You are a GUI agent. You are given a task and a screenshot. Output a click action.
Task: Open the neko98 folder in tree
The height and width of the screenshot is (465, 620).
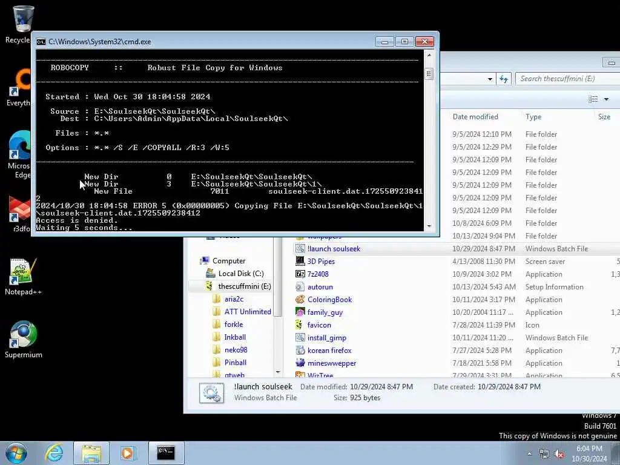click(236, 349)
